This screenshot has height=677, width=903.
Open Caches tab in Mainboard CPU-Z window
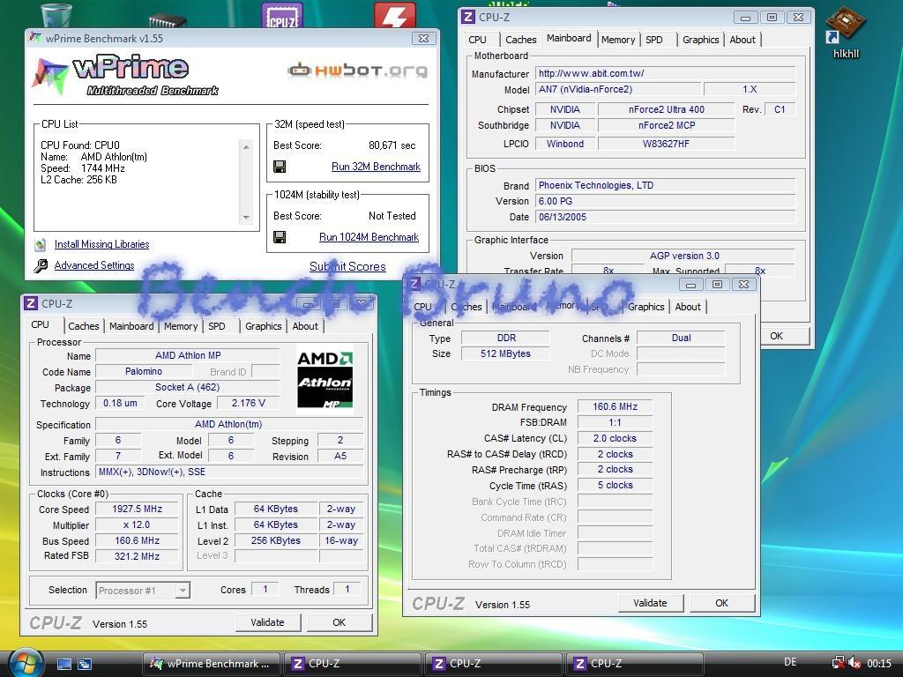click(520, 40)
